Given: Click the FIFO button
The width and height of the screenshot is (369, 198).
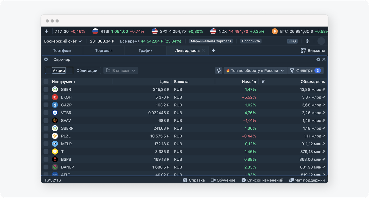Looking at the screenshot, I should click(292, 41).
